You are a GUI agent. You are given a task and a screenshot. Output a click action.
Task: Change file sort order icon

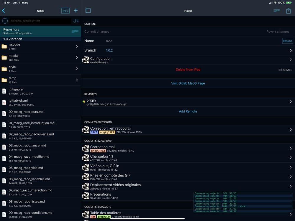76,21
